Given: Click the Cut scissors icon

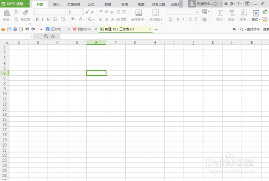Looking at the screenshot, I should point(16,11).
